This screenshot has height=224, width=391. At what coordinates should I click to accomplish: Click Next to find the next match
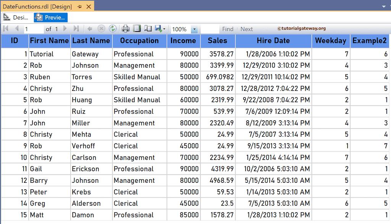click(246, 29)
